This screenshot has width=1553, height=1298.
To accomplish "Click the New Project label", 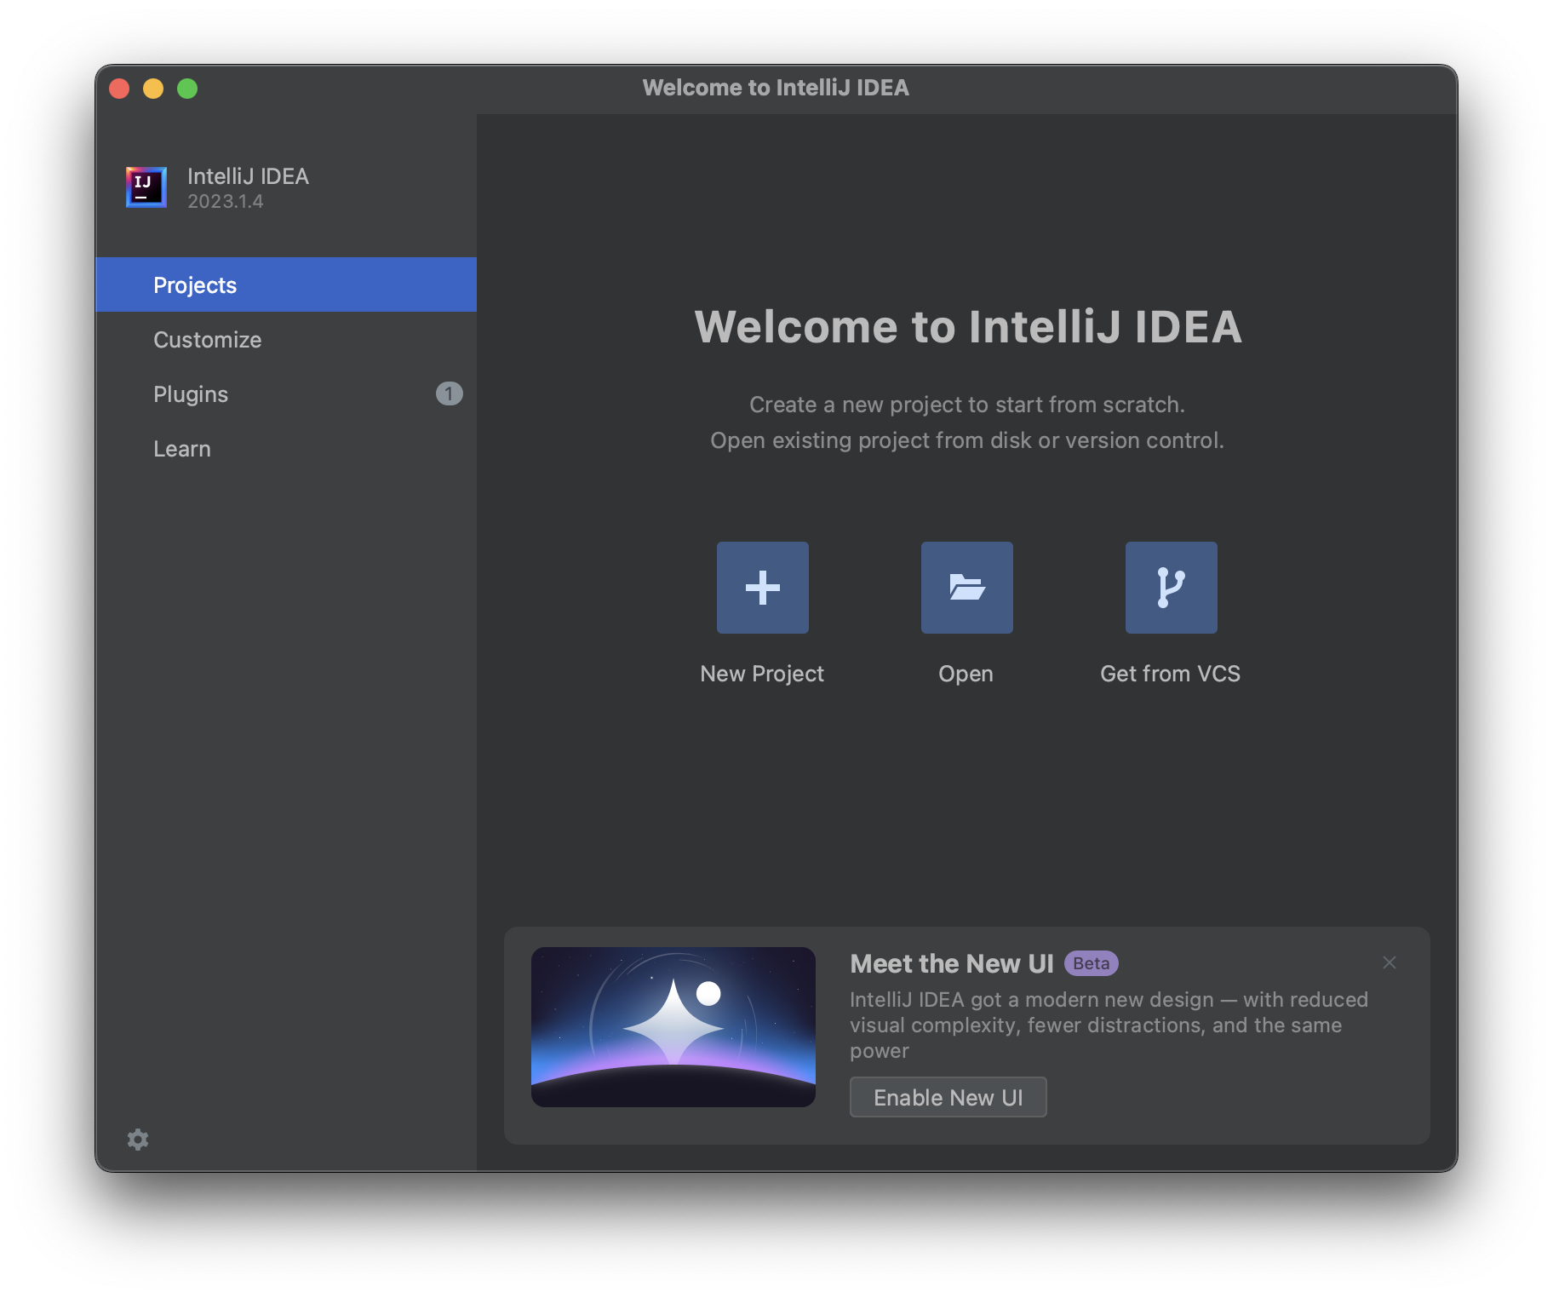I will tap(762, 674).
